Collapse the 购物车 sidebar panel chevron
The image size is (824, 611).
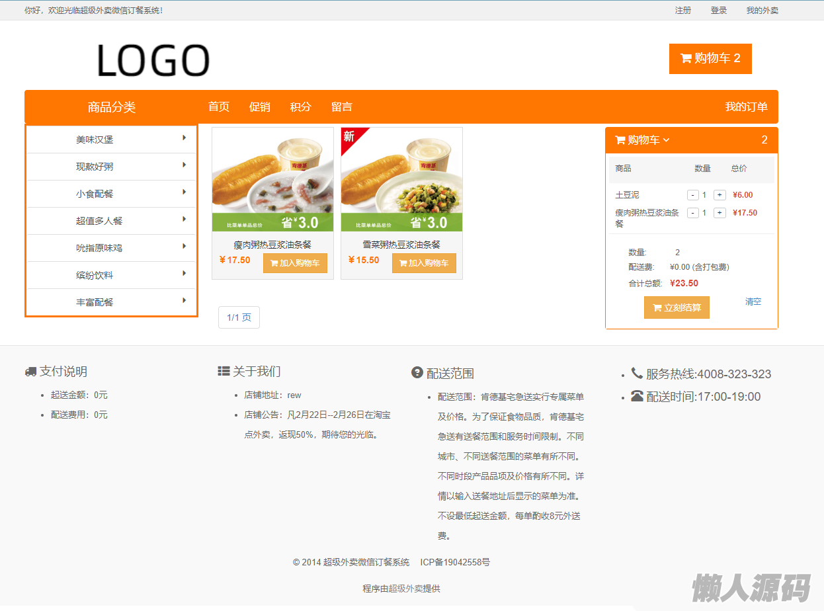[666, 140]
